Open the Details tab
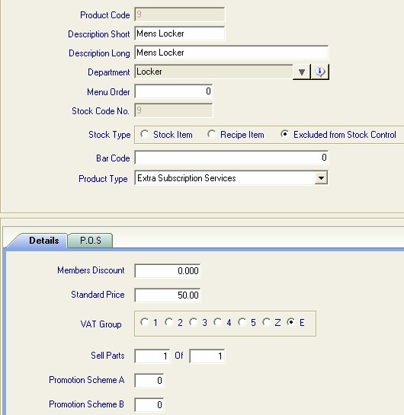Screen dimensions: 404x415 (43, 241)
